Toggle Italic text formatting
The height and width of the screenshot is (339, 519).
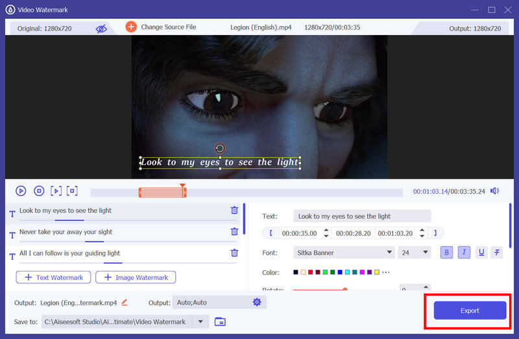[x=463, y=253]
